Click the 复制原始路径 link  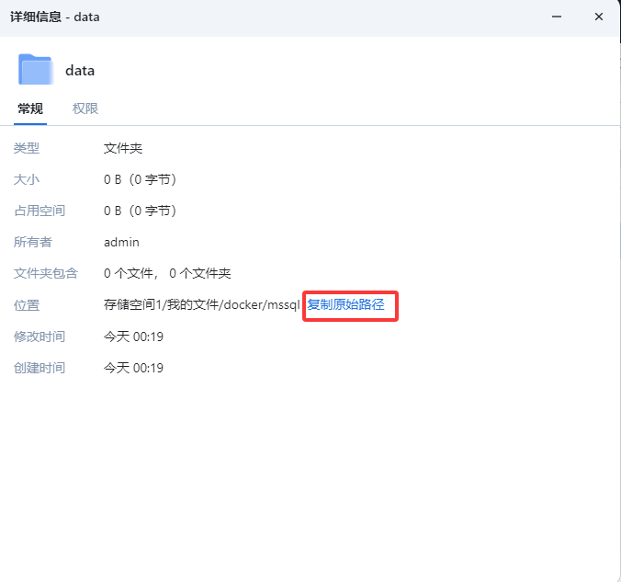click(345, 305)
